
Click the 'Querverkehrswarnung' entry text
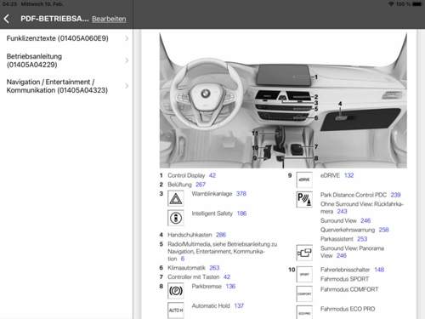(348, 230)
